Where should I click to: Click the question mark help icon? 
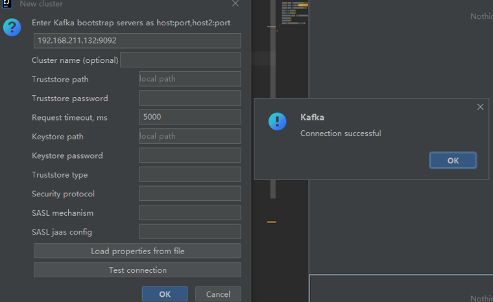12,27
